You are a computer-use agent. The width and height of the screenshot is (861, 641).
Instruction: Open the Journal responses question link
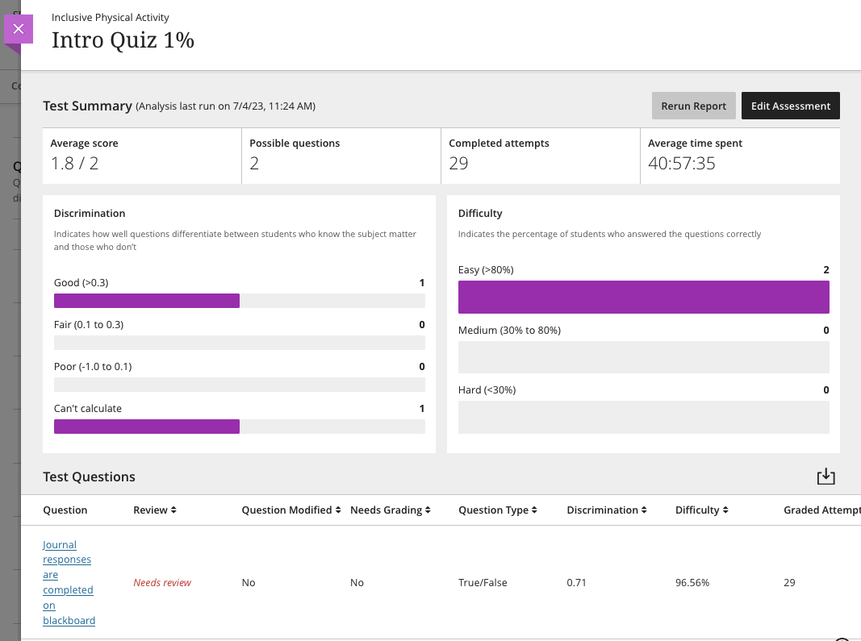tap(68, 582)
